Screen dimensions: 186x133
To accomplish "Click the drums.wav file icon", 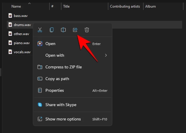I will [x=10, y=25].
